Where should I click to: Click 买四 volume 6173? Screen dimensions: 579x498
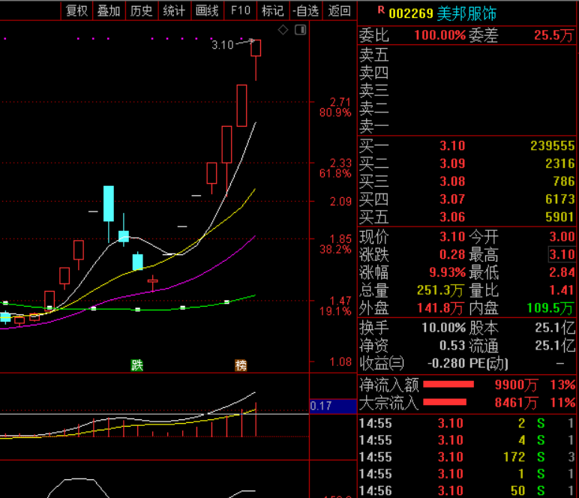(x=560, y=199)
